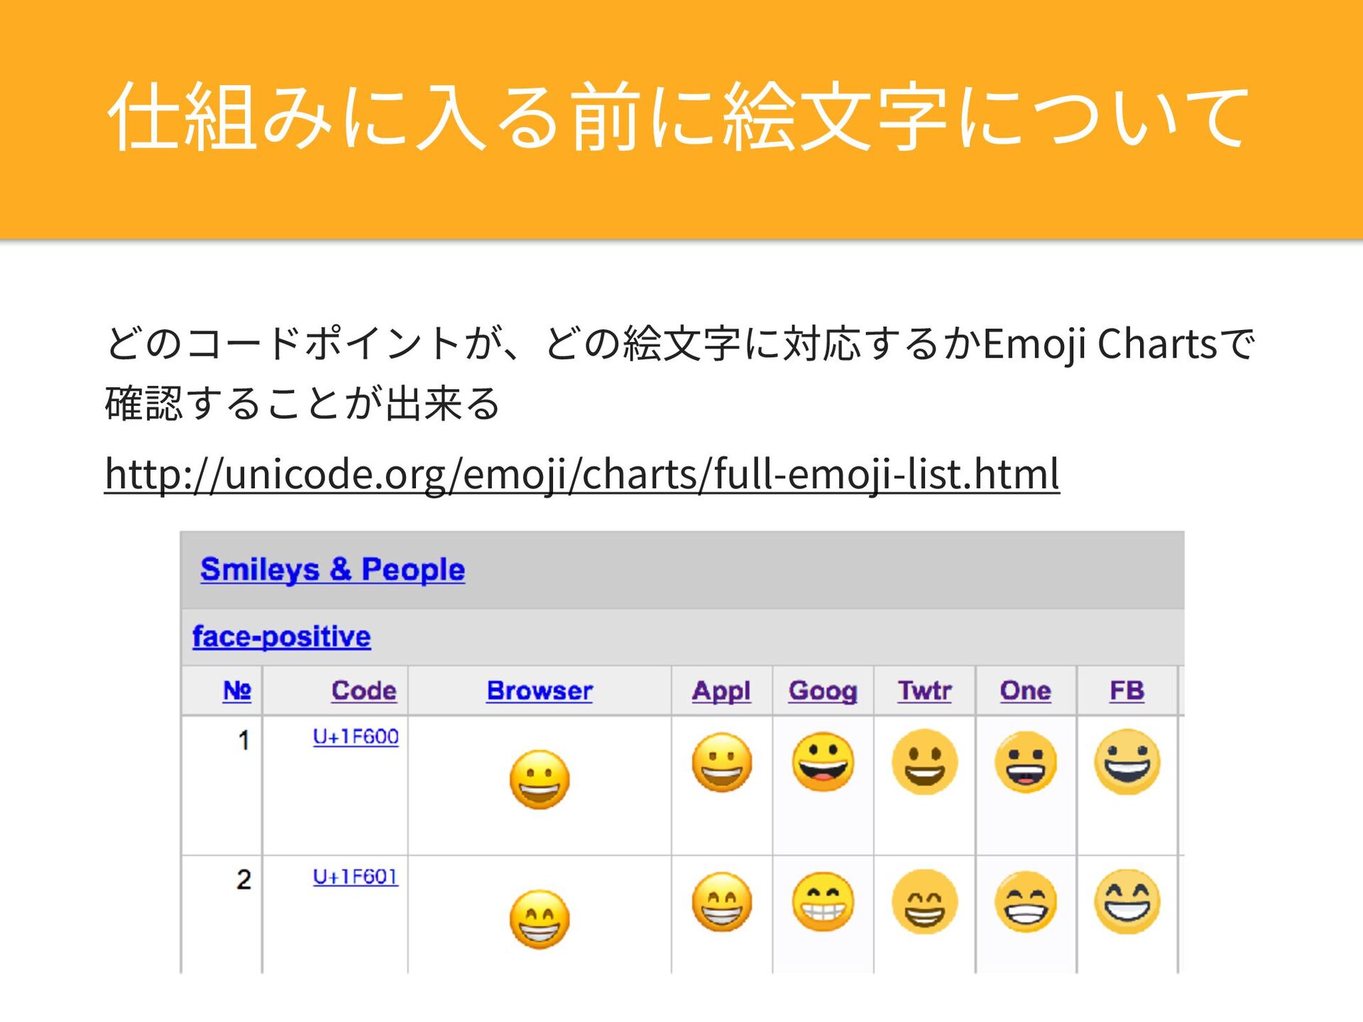Open the Smileys & People category link

pyautogui.click(x=332, y=569)
